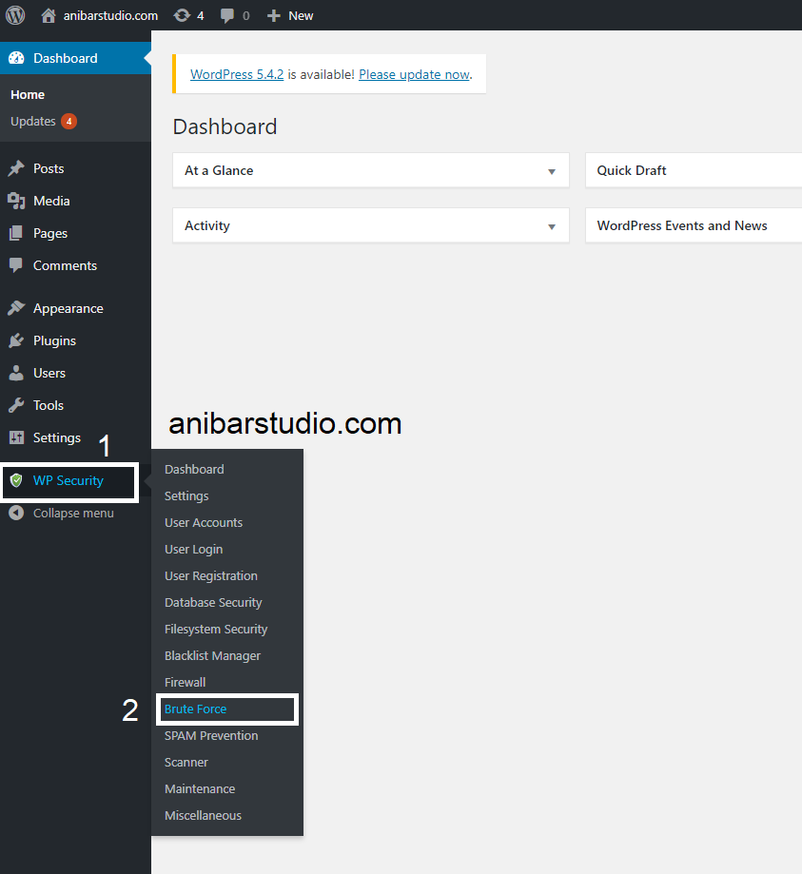Click the Collapse menu arrow icon

pyautogui.click(x=16, y=513)
